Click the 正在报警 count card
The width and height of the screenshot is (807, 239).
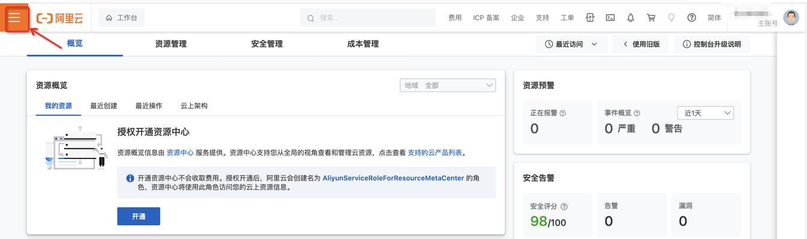557,122
